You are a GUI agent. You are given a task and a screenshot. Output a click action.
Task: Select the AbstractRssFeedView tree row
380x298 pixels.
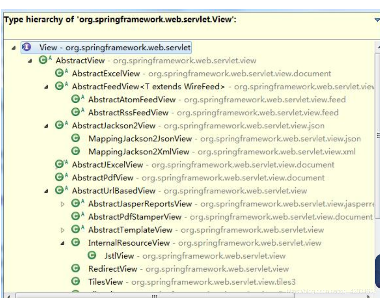(x=205, y=112)
